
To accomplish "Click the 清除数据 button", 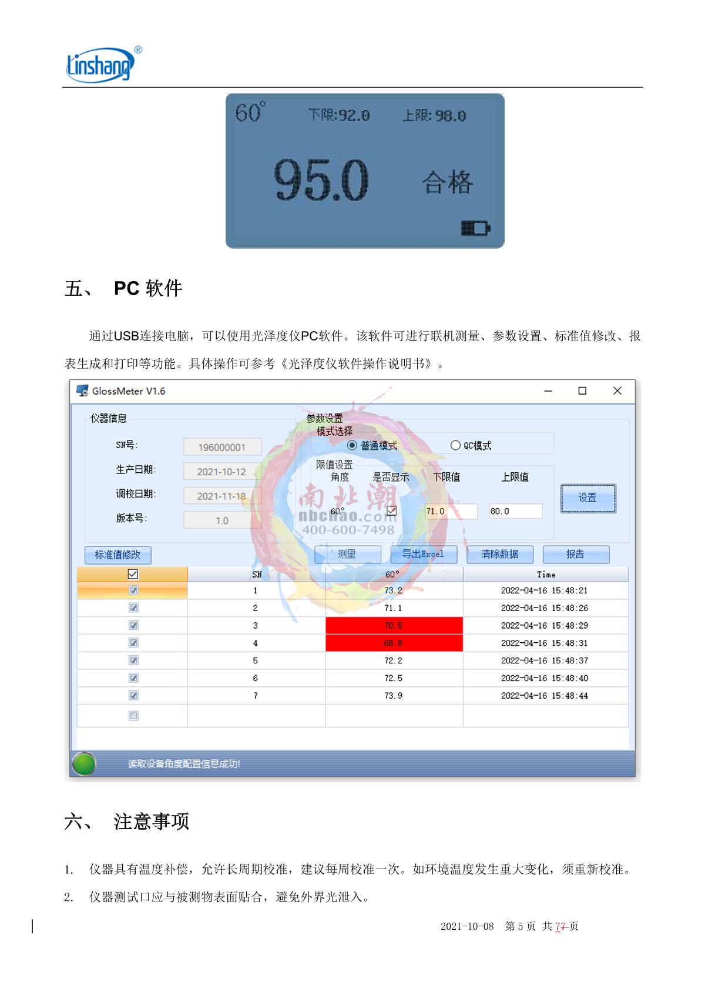I will tap(500, 554).
